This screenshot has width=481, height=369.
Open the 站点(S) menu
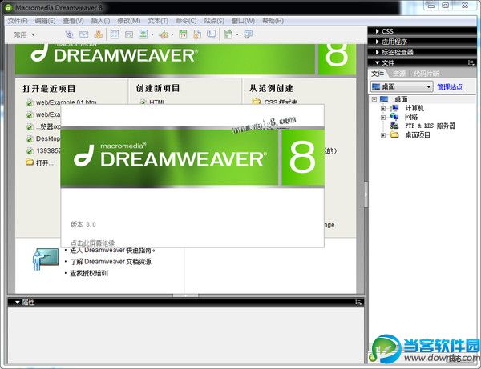214,21
